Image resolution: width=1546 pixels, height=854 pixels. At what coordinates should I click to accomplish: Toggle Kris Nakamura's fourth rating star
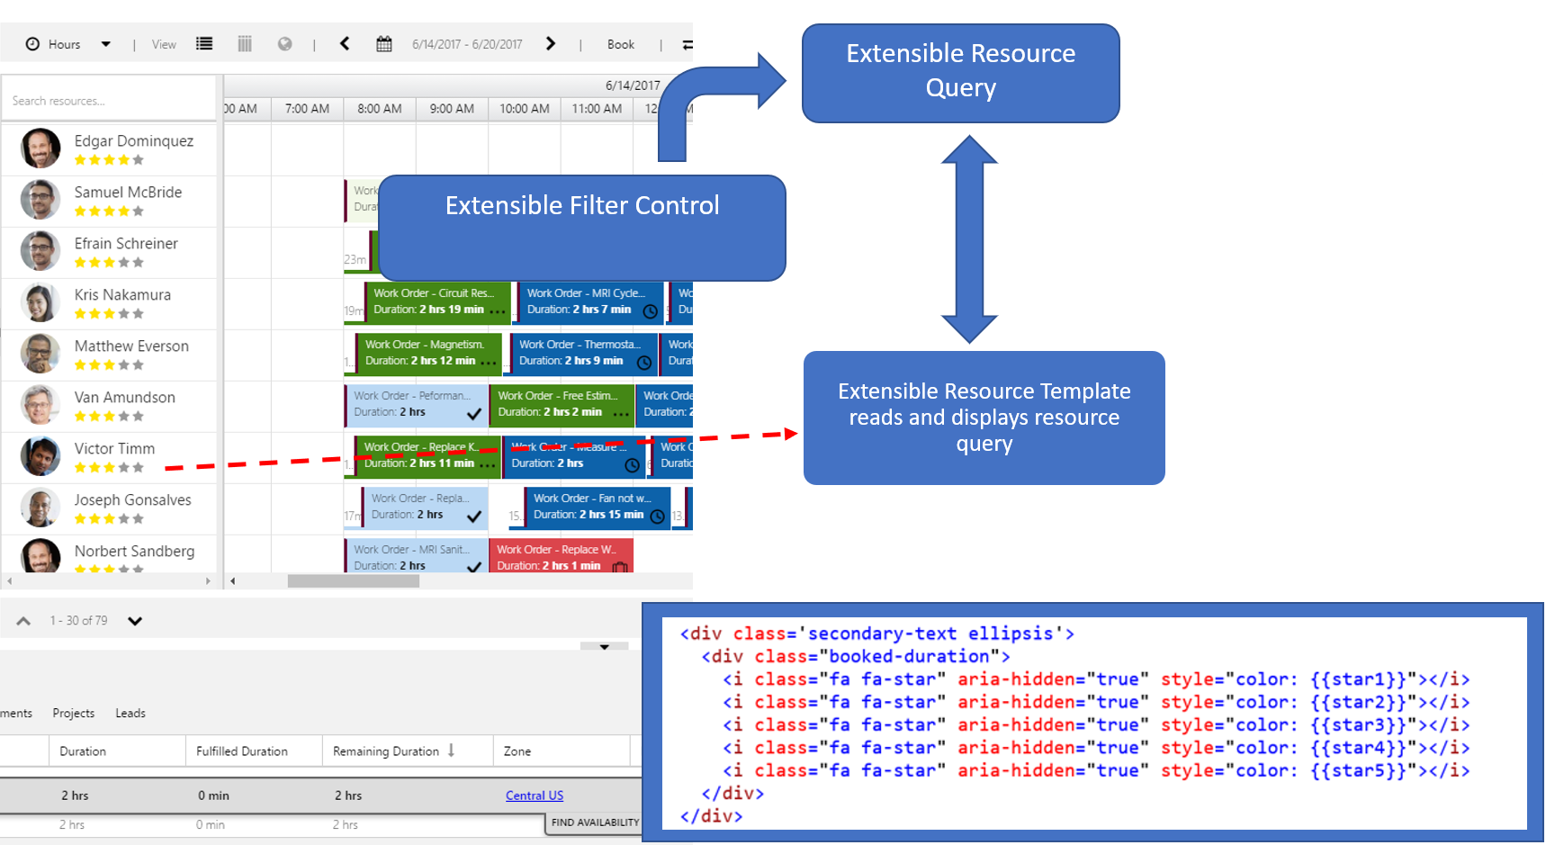122,313
